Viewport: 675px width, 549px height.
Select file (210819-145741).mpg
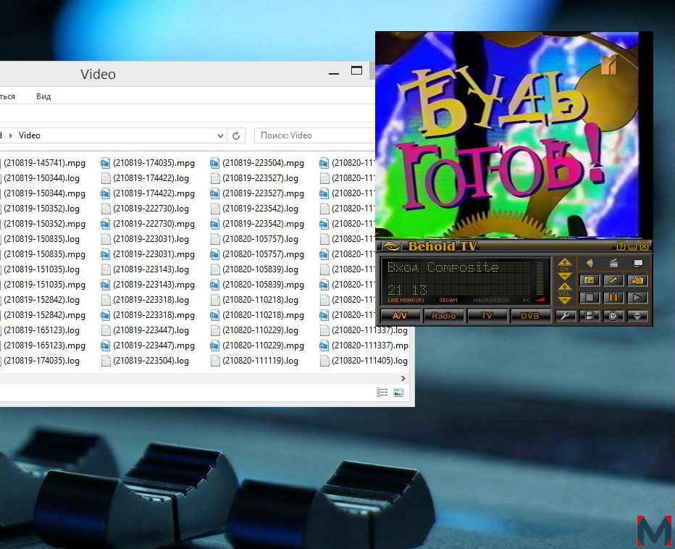(44, 163)
